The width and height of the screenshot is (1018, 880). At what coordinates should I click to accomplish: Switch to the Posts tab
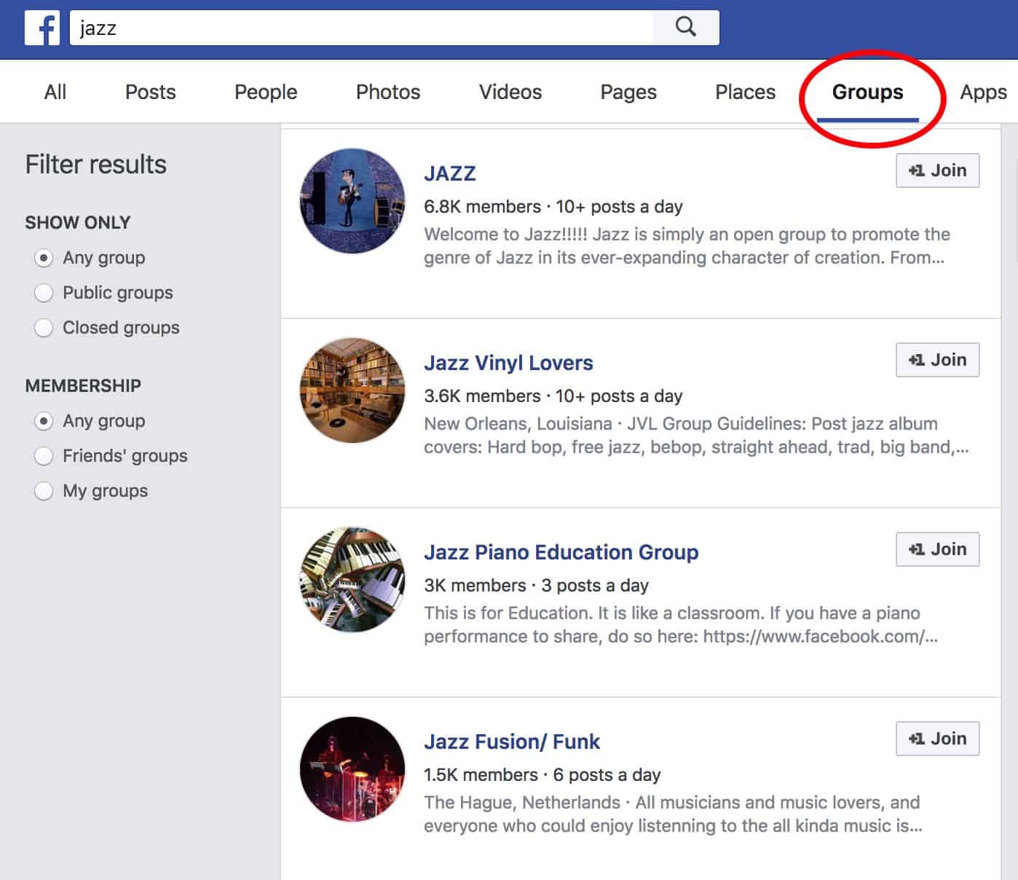tap(151, 92)
